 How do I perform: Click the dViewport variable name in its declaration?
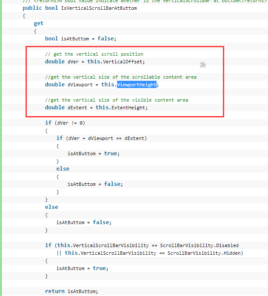[x=80, y=85]
